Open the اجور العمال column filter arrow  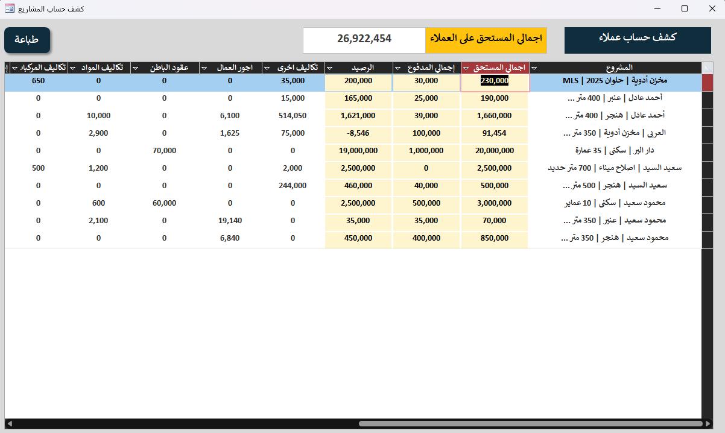[x=204, y=68]
